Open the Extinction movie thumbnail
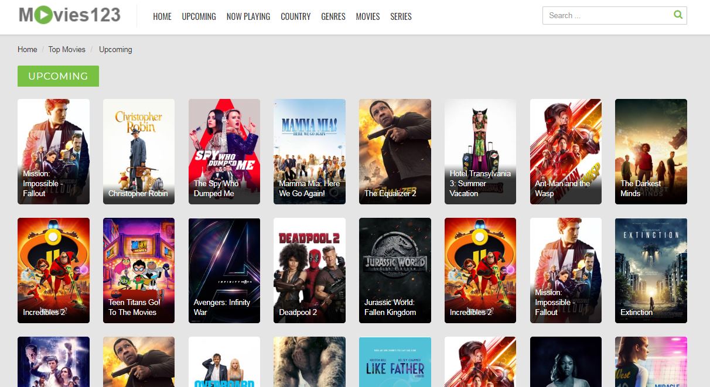This screenshot has width=710, height=387. [x=651, y=270]
